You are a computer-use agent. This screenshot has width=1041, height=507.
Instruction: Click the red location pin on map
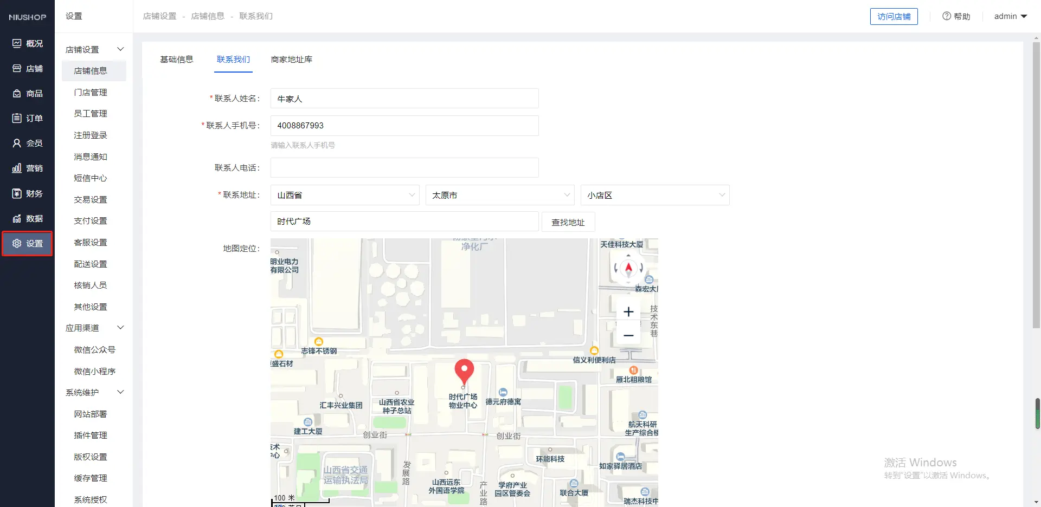[x=464, y=371]
